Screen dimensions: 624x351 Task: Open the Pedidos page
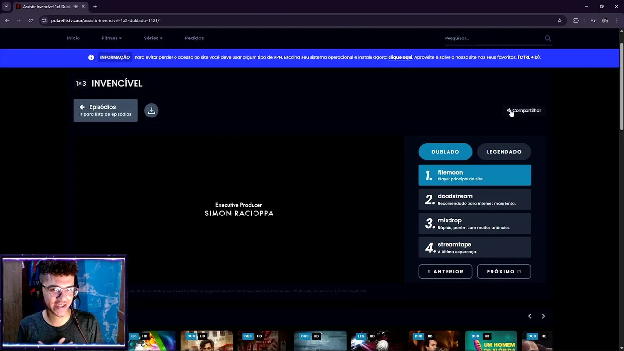(195, 38)
